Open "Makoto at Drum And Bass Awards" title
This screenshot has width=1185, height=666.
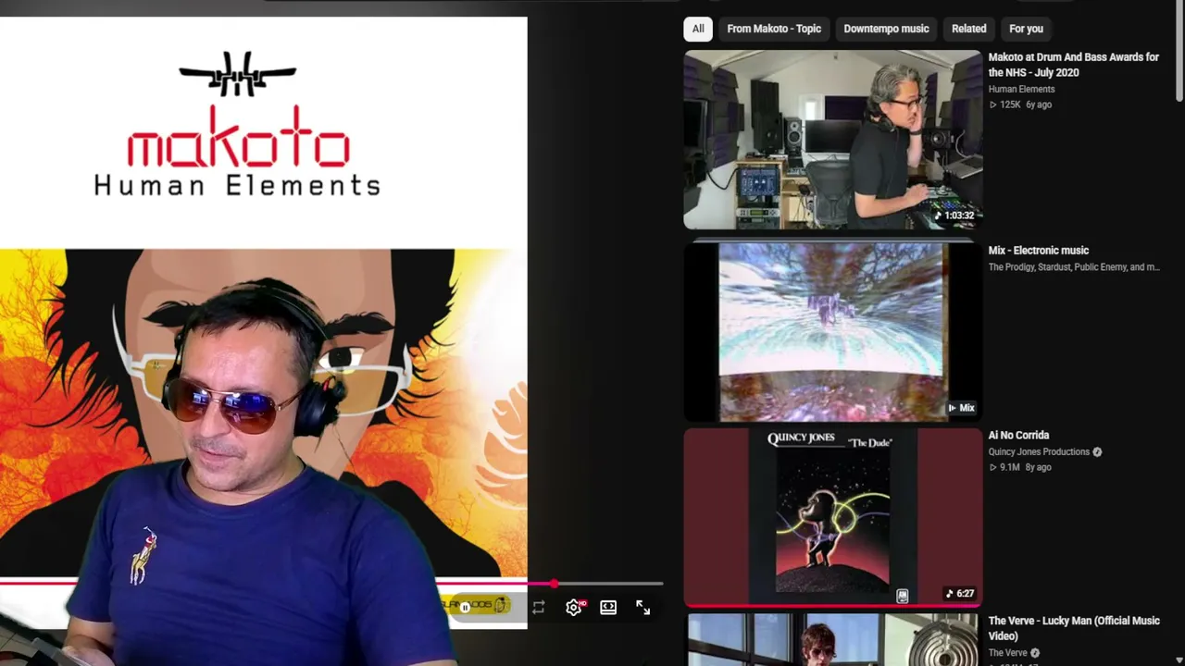(x=1074, y=65)
